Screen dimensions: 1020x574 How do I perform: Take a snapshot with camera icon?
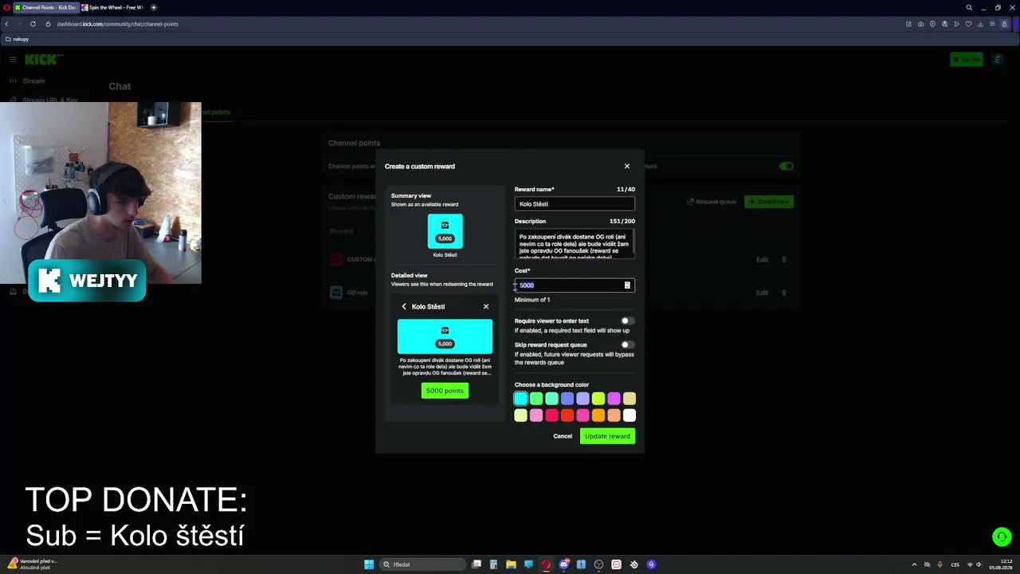pos(920,24)
